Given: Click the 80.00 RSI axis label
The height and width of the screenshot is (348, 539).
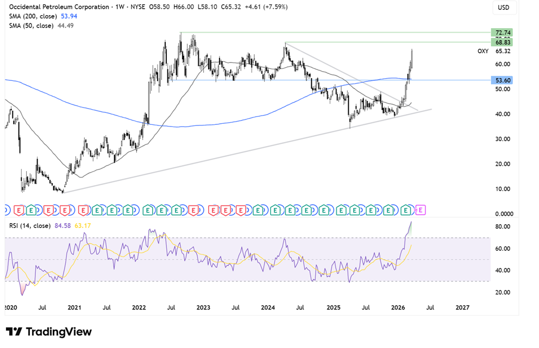Looking at the screenshot, I should pyautogui.click(x=503, y=227).
